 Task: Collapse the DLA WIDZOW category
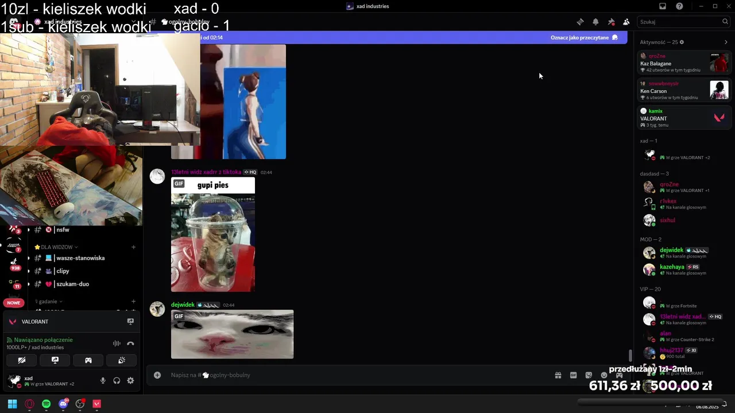[56, 247]
